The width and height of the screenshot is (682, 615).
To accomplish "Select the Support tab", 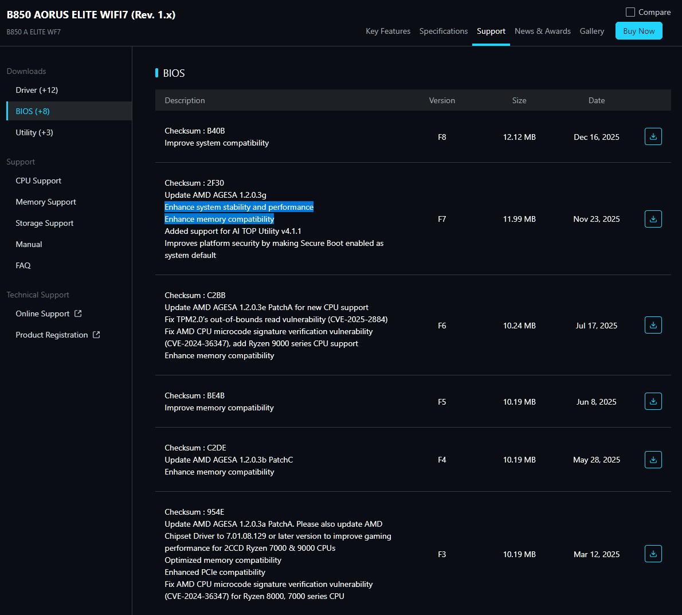I will [491, 32].
